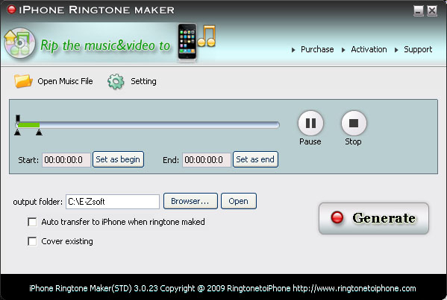Open the Setting gear icon

(116, 82)
